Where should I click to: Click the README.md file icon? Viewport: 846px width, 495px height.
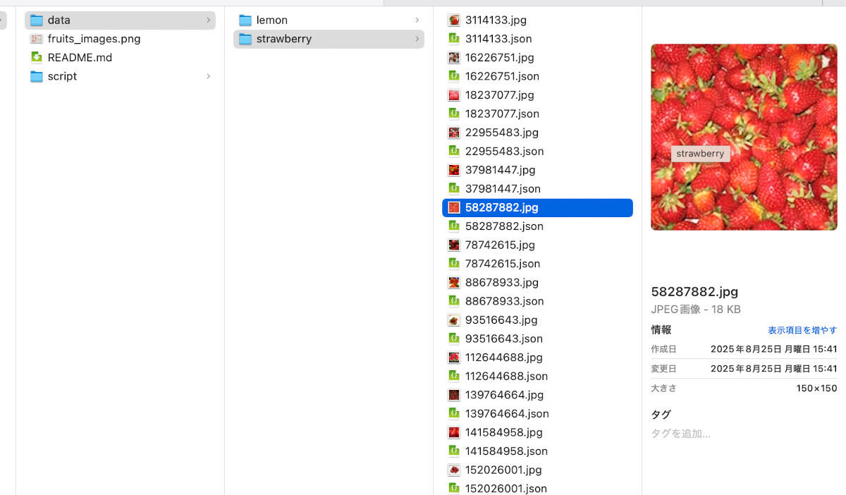tap(37, 58)
